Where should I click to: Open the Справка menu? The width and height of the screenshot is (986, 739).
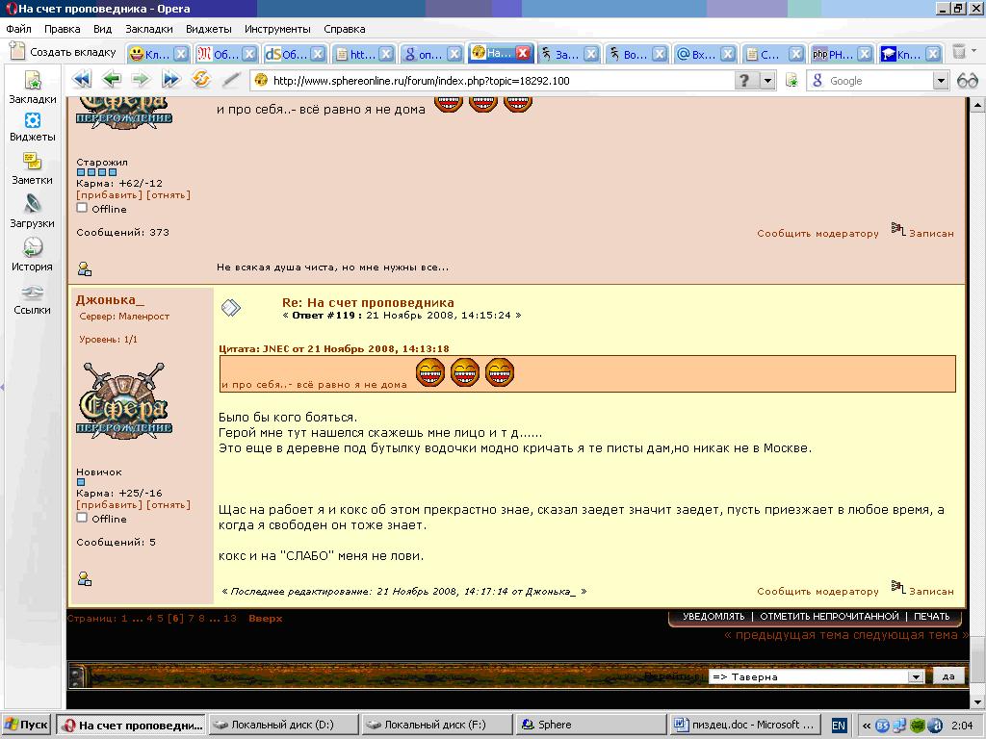click(345, 29)
